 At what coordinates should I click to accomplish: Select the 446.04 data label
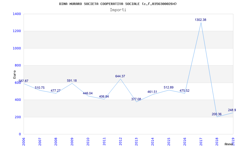tap(88, 93)
